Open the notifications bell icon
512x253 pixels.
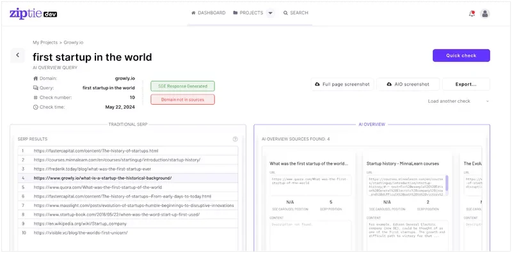tap(472, 13)
